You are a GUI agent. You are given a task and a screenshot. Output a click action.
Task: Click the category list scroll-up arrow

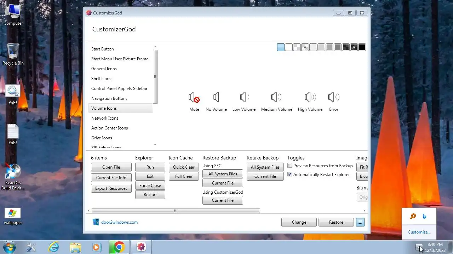(x=155, y=47)
